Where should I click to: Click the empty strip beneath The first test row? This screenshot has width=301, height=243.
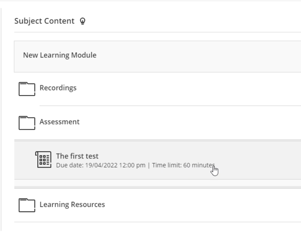click(157, 183)
